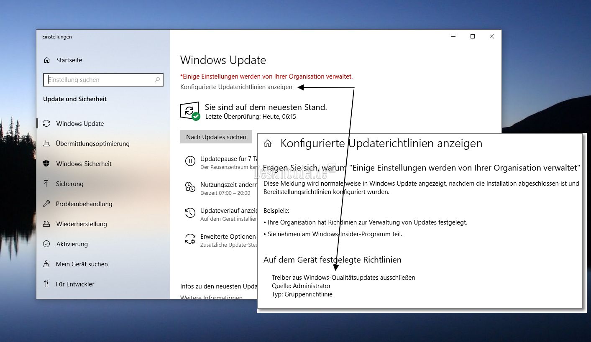This screenshot has height=342, width=591.
Task: Open Windows-Sicherheit settings page
Action: (84, 164)
